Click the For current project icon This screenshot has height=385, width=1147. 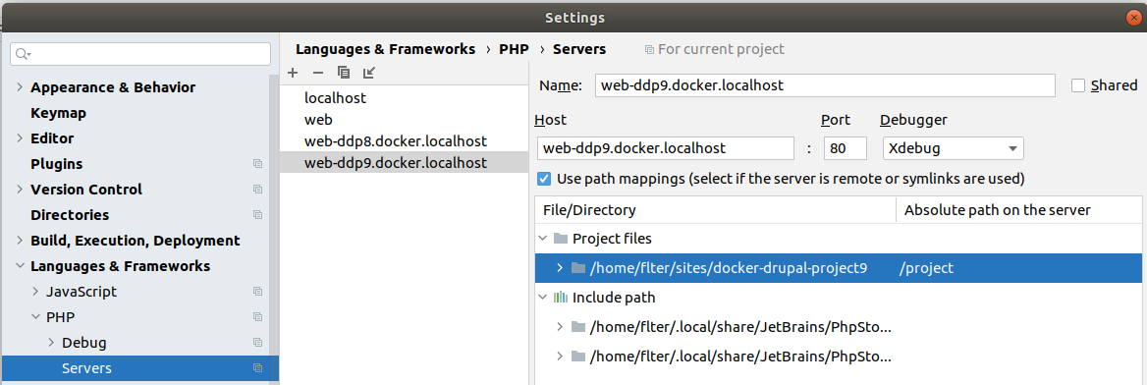coord(649,50)
